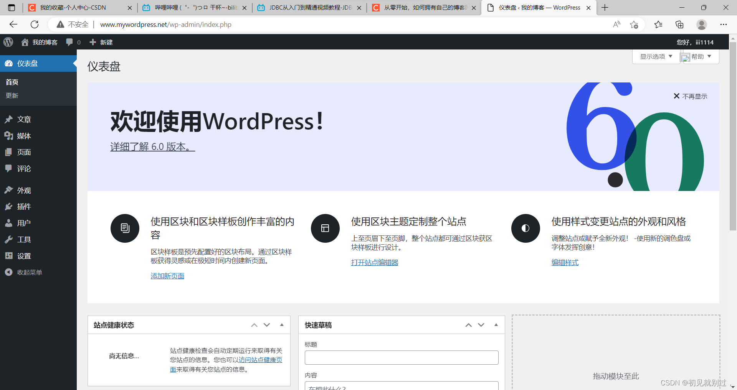This screenshot has height=390, width=737.
Task: Close the CSDN 我的收藏 tab
Action: tap(129, 8)
